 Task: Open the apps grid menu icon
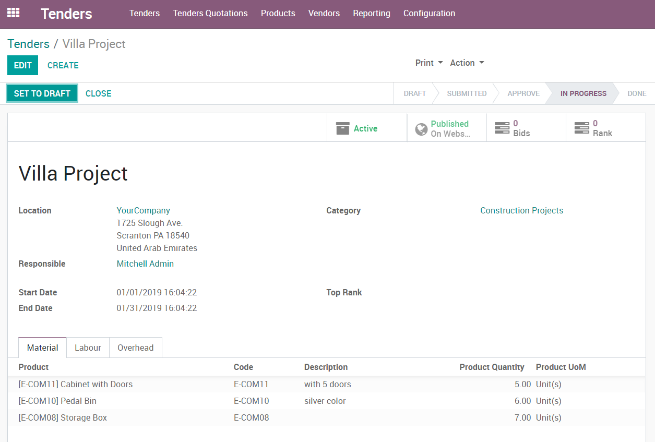(x=13, y=13)
